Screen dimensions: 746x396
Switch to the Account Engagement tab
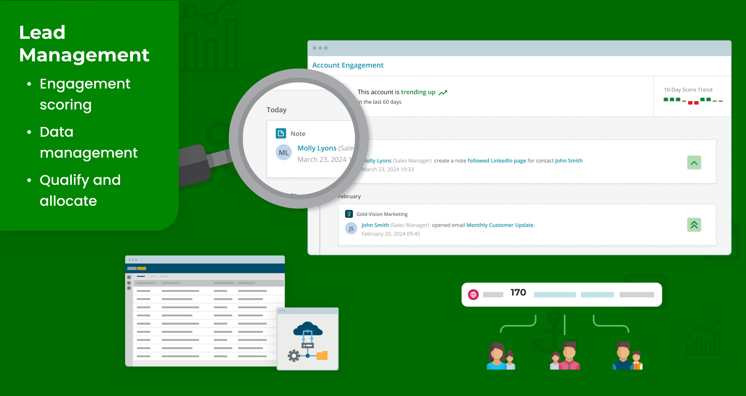click(x=348, y=65)
